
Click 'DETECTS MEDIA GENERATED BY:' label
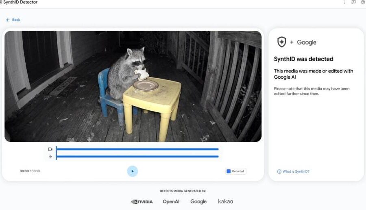[183, 191]
